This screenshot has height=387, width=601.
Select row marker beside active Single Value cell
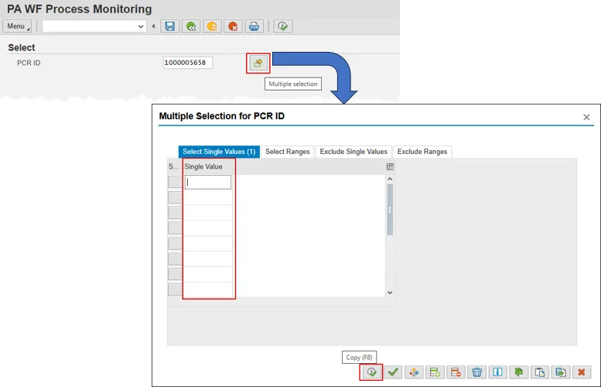(x=175, y=182)
